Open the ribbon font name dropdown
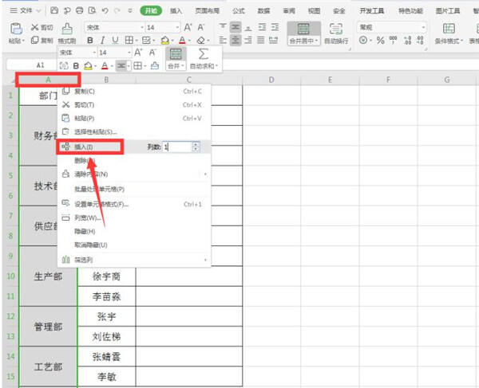The width and height of the screenshot is (479, 388). [142, 27]
